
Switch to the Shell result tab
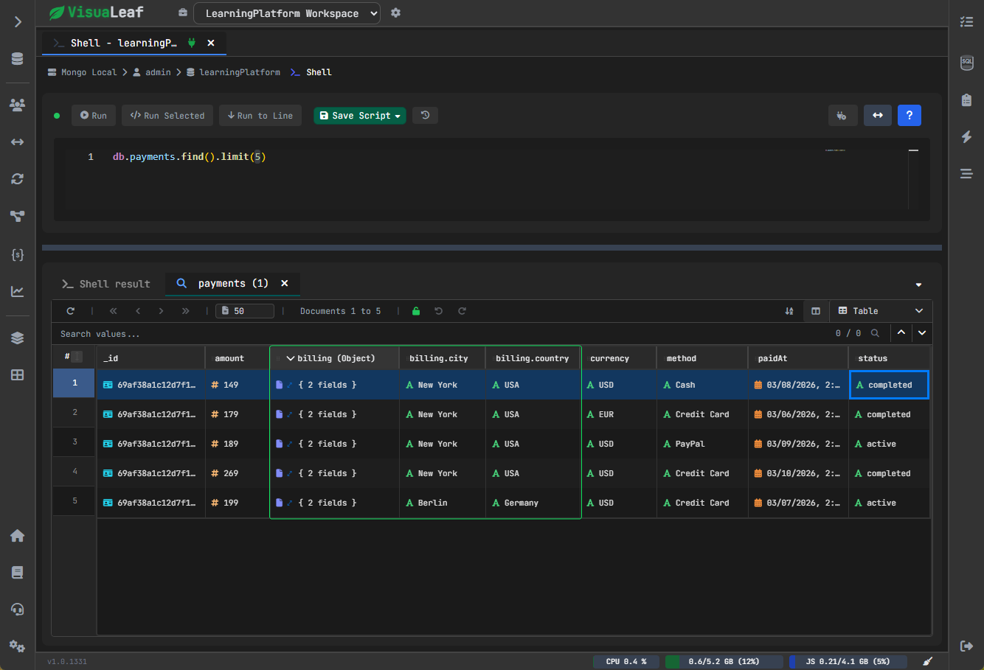click(x=105, y=284)
